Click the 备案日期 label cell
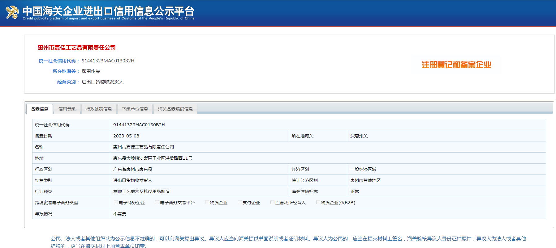The width and height of the screenshot is (556, 248). pos(71,136)
